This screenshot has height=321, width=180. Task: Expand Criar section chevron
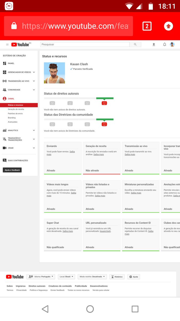pyautogui.click(x=34, y=148)
